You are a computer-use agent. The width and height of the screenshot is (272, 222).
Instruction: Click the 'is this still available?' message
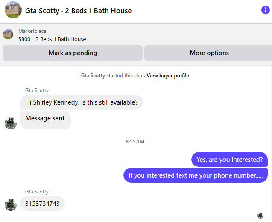pyautogui.click(x=81, y=102)
